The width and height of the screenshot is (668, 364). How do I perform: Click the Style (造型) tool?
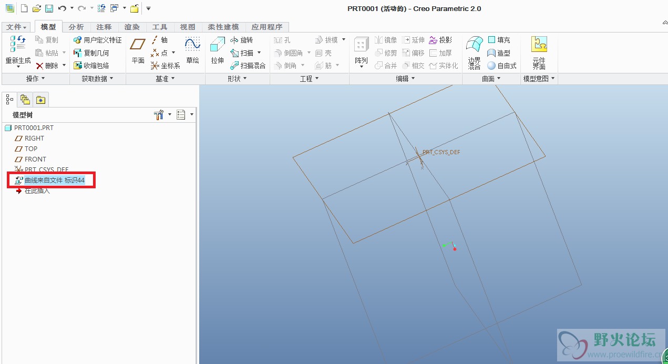click(499, 53)
